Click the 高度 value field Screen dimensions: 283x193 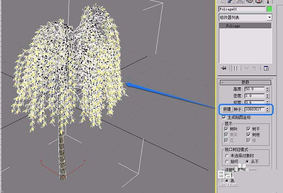254,89
